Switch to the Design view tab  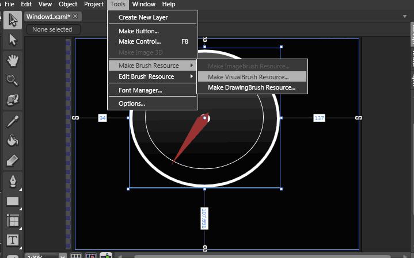pos(412,34)
